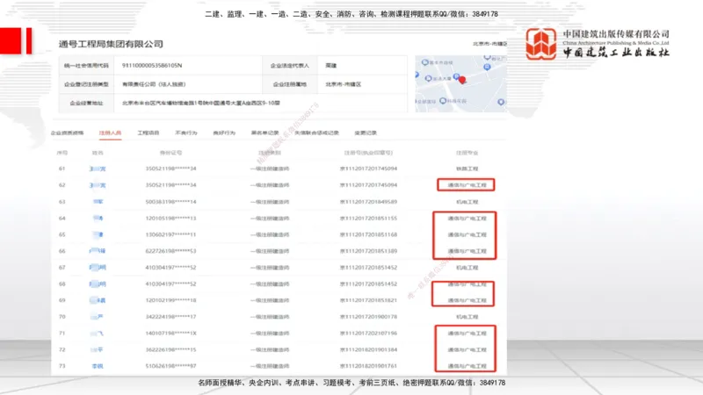
Task: Open the 失信联合惩戒记录 tab
Action: pyautogui.click(x=316, y=133)
